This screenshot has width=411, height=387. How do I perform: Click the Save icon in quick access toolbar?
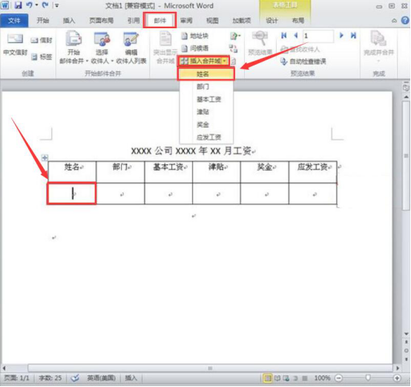coord(18,5)
